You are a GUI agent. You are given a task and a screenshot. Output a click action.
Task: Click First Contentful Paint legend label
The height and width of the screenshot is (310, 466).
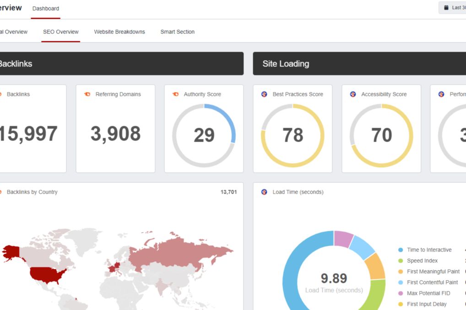pyautogui.click(x=433, y=283)
